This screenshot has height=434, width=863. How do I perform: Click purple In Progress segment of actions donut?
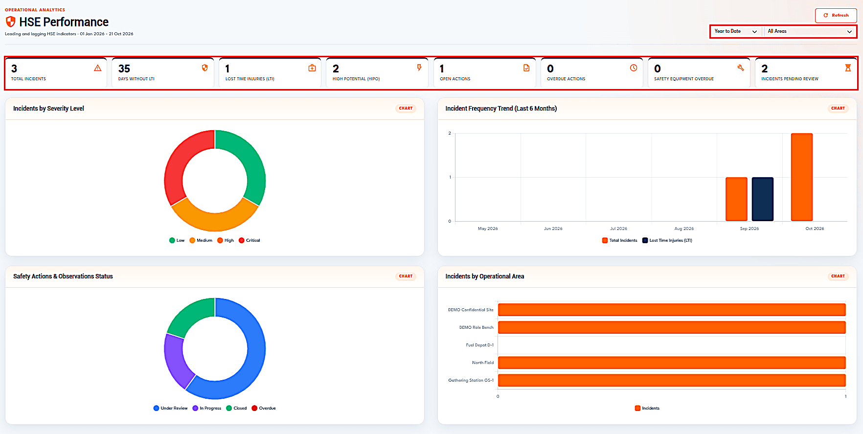point(175,363)
